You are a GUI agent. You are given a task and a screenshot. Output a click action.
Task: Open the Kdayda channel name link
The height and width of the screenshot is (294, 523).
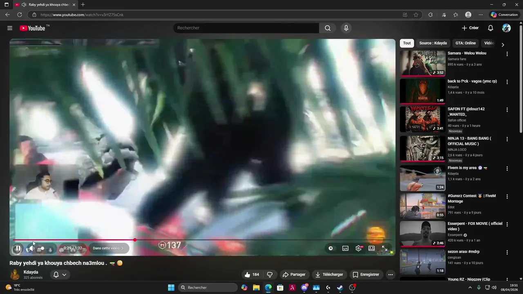31,272
